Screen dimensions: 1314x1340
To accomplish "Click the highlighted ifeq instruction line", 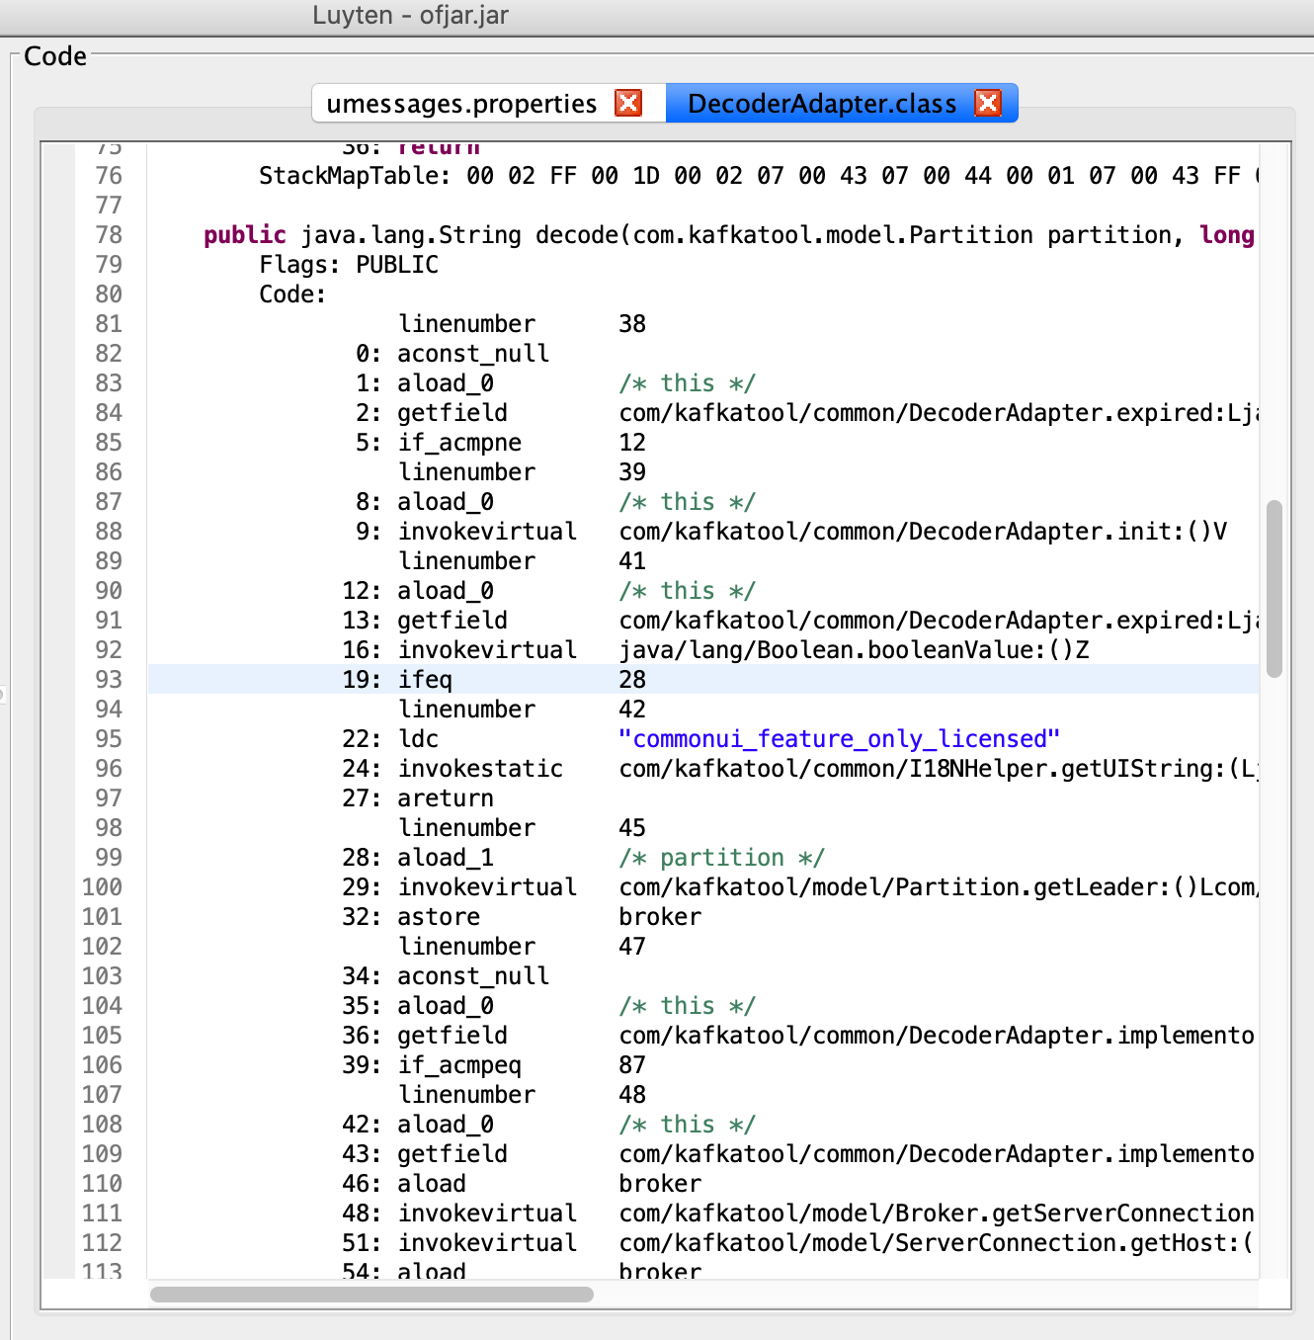I will click(x=425, y=680).
